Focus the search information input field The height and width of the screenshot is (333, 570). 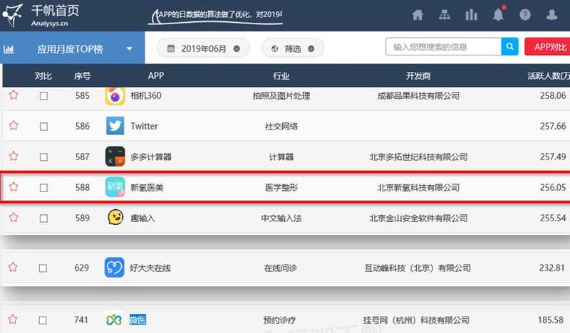pyautogui.click(x=443, y=46)
